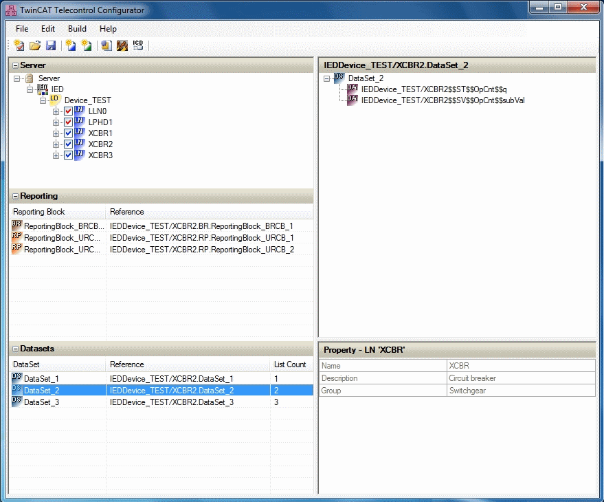Image resolution: width=604 pixels, height=502 pixels.
Task: Select the XCBR2 tree label
Action: tap(100, 144)
